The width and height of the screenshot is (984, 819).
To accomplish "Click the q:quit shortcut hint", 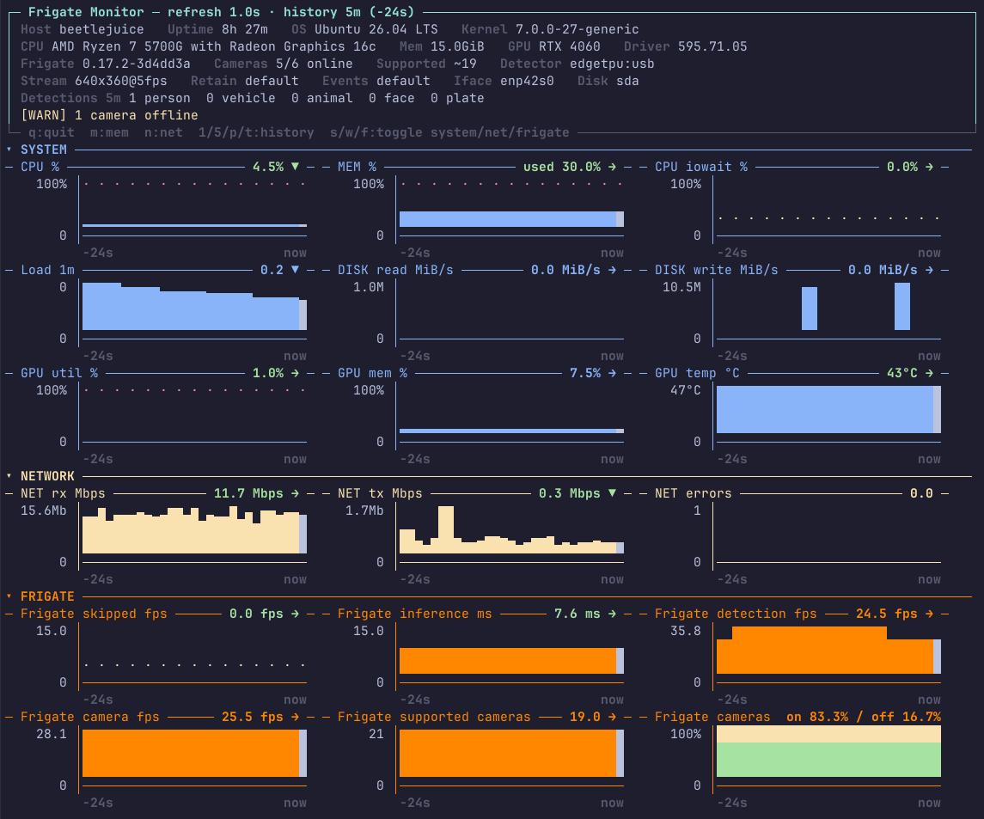I will (52, 132).
